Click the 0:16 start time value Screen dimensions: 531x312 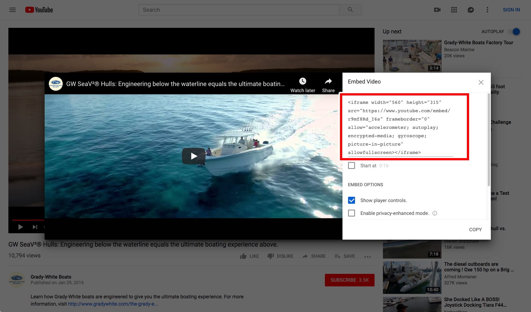[x=384, y=166]
